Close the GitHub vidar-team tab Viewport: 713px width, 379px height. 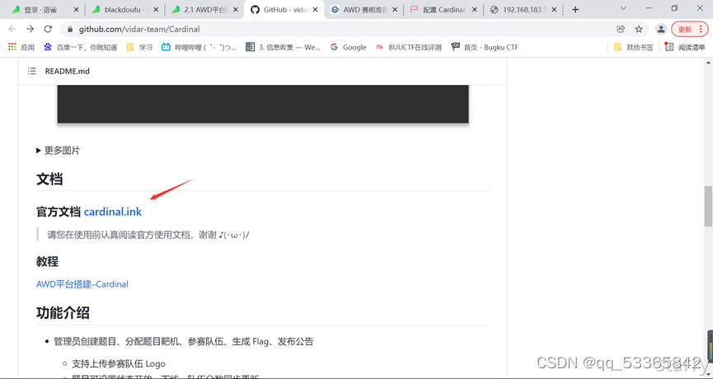[x=315, y=10]
